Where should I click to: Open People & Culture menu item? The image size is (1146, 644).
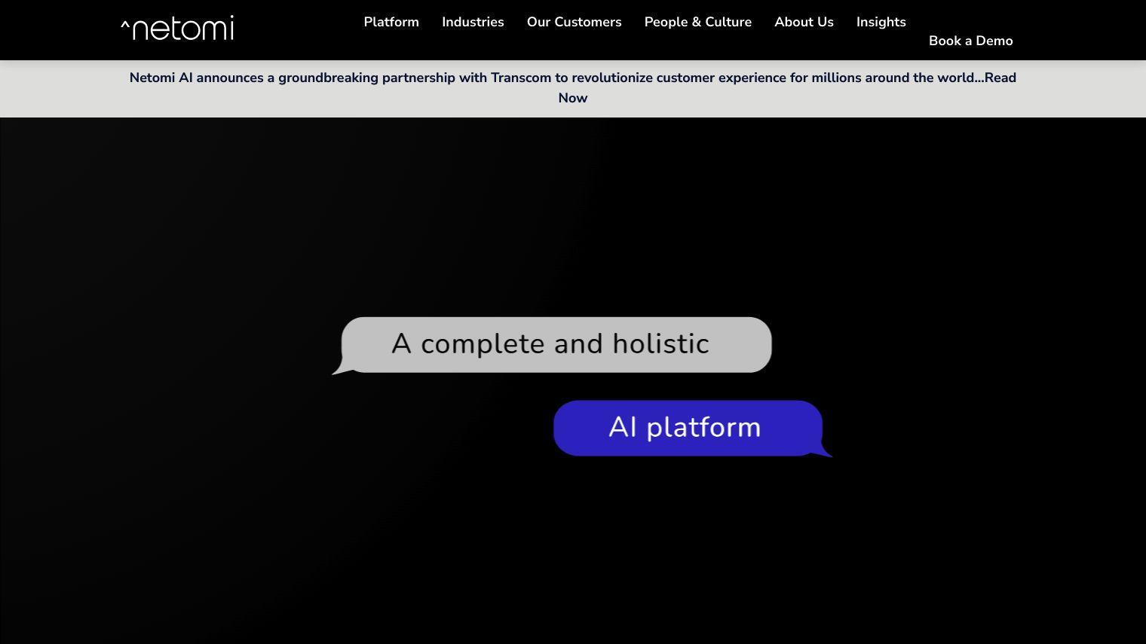click(698, 22)
